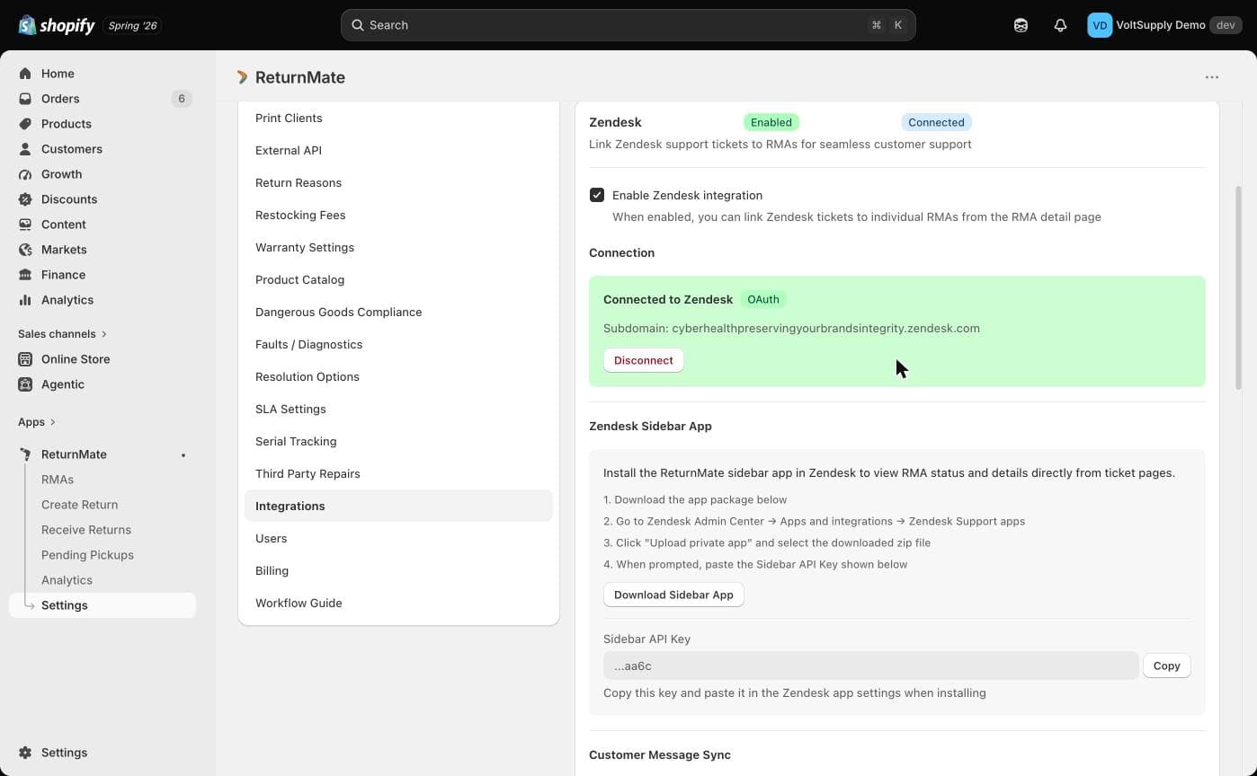The image size is (1257, 776).
Task: Open External API settings
Action: (x=398, y=151)
